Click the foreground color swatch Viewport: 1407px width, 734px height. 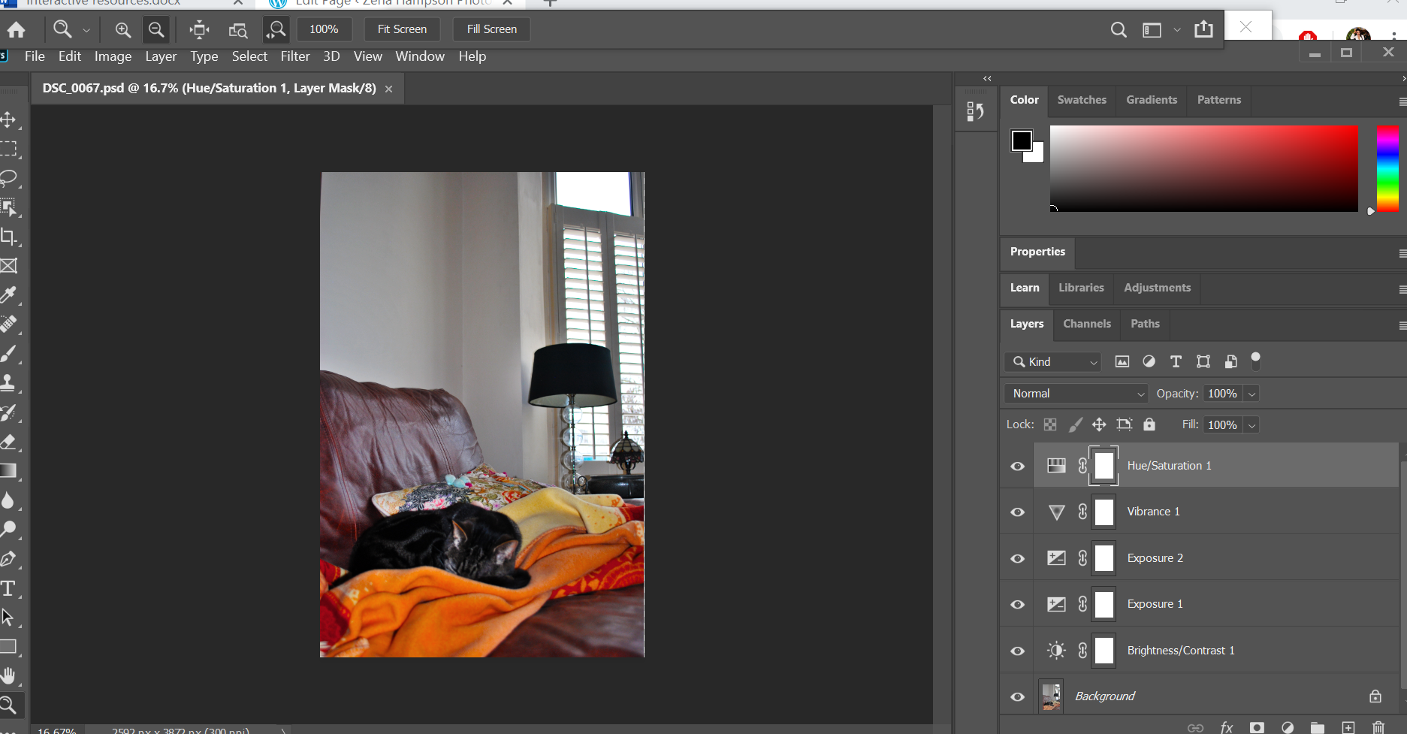click(x=1021, y=140)
